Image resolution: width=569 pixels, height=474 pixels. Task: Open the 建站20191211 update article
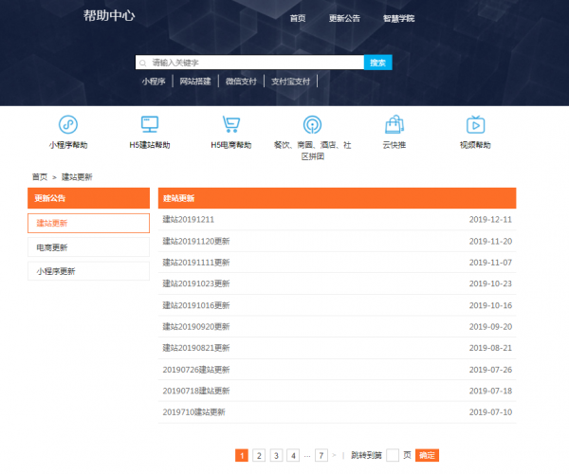point(188,220)
